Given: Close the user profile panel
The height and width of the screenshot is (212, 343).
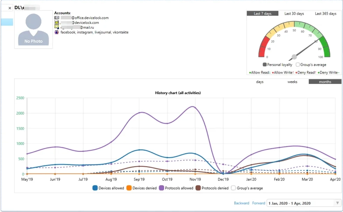Looking at the screenshot, I should [10, 8].
